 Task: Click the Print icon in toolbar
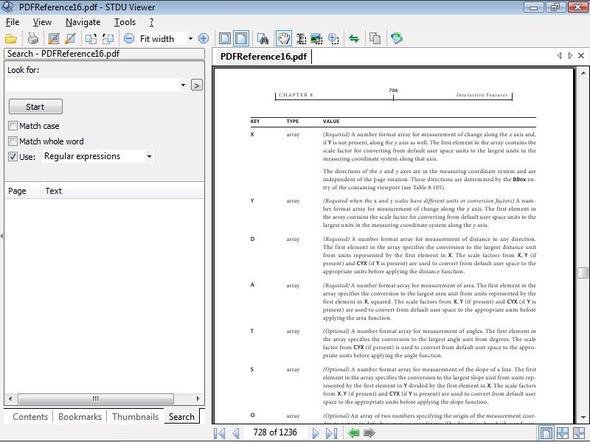pyautogui.click(x=32, y=38)
